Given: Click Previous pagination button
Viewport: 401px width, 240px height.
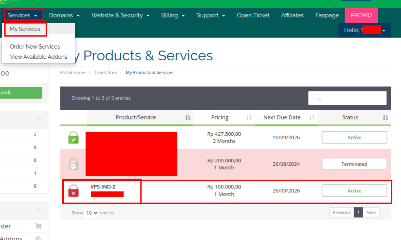Looking at the screenshot, I should [342, 212].
